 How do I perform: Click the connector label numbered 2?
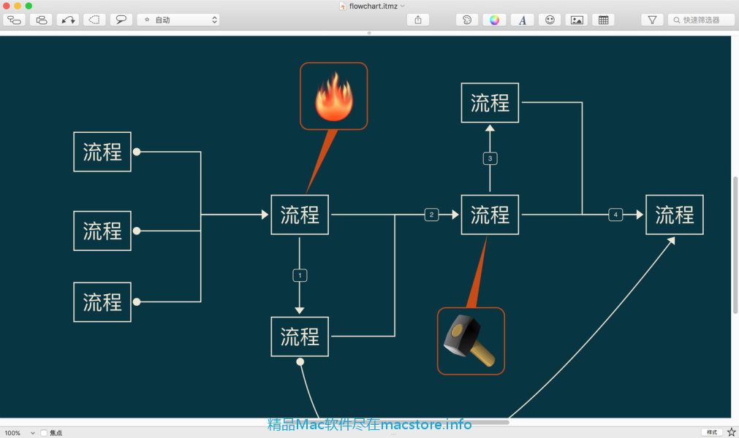pyautogui.click(x=431, y=215)
